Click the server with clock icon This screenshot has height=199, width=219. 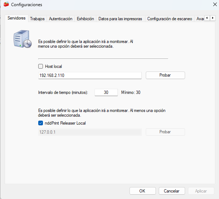tap(23, 39)
